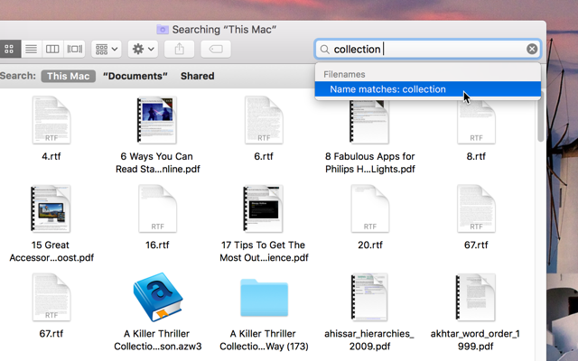This screenshot has width=578, height=361.
Task: Switch to cover flow view
Action: click(x=75, y=49)
